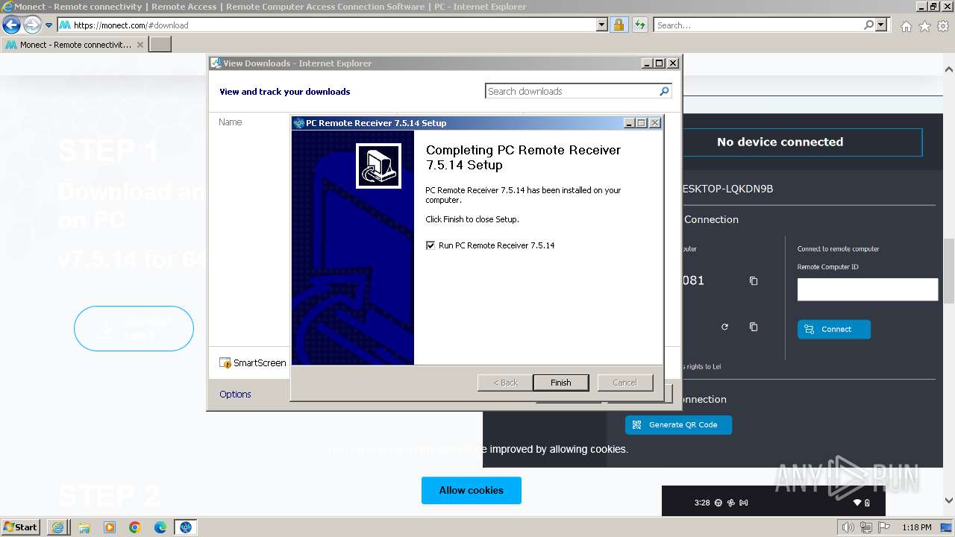Screen dimensions: 955x537
Task: Close the View Downloads window
Action: point(673,63)
